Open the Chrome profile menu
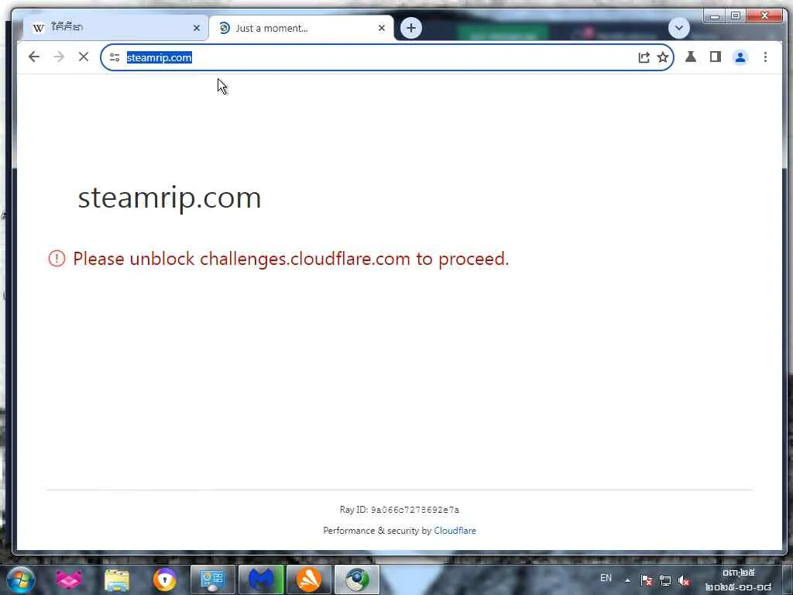 tap(740, 57)
